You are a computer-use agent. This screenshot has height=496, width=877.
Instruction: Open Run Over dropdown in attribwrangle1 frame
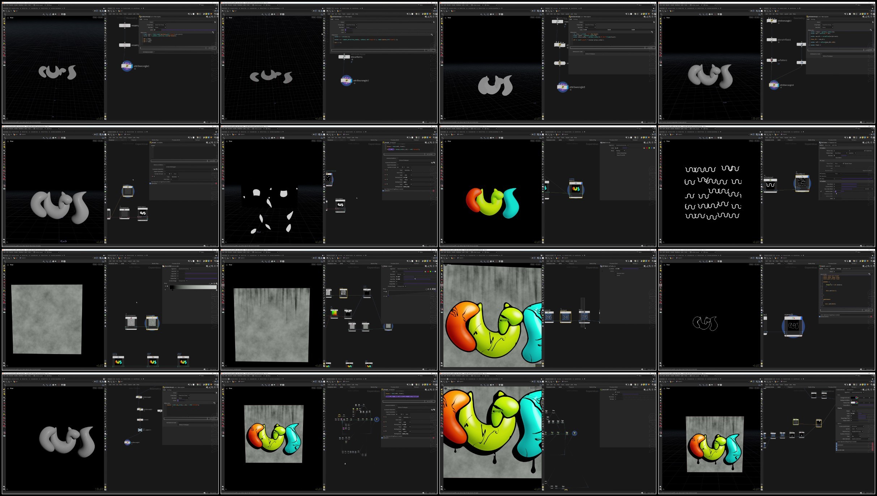[160, 27]
